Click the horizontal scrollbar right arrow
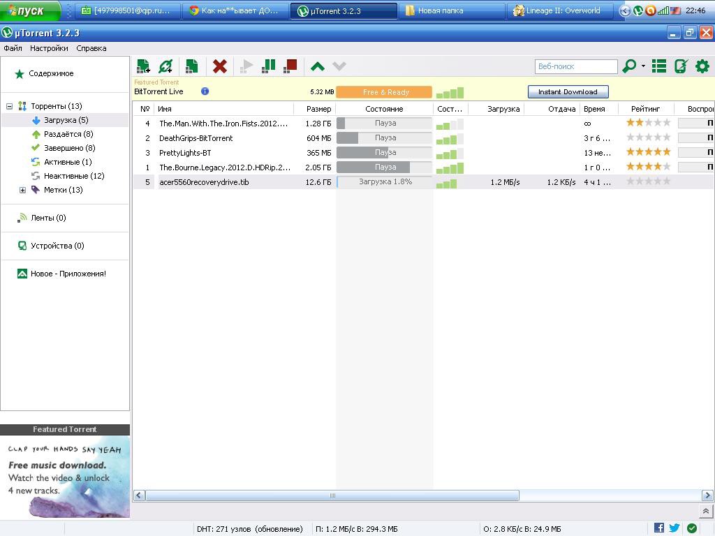 pyautogui.click(x=707, y=496)
